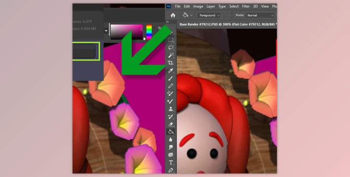Viewport: 350px width, 177px height.
Task: Select the Horizontal Type tool
Action: click(x=171, y=163)
